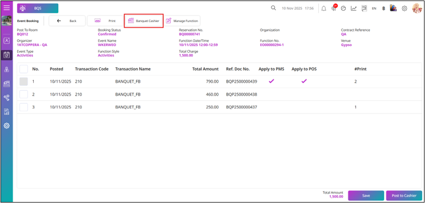Open Banquet Cashier
Viewport: 425px width, 203px height.
tap(144, 21)
